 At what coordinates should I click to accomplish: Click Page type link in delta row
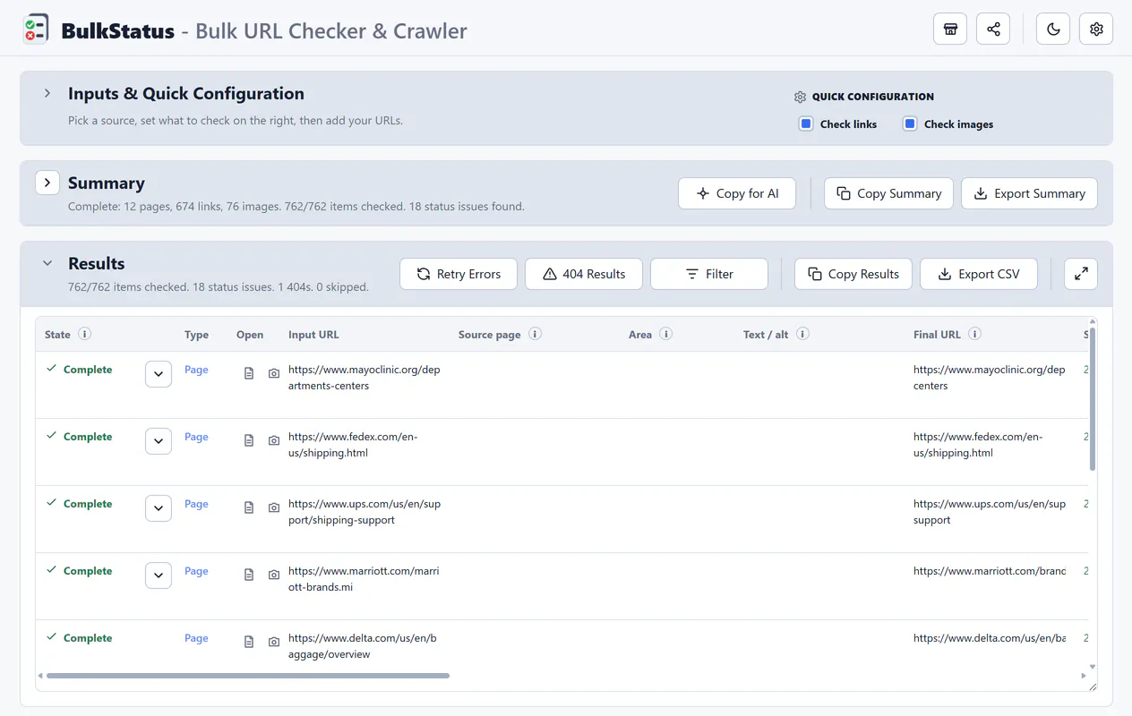pos(196,638)
